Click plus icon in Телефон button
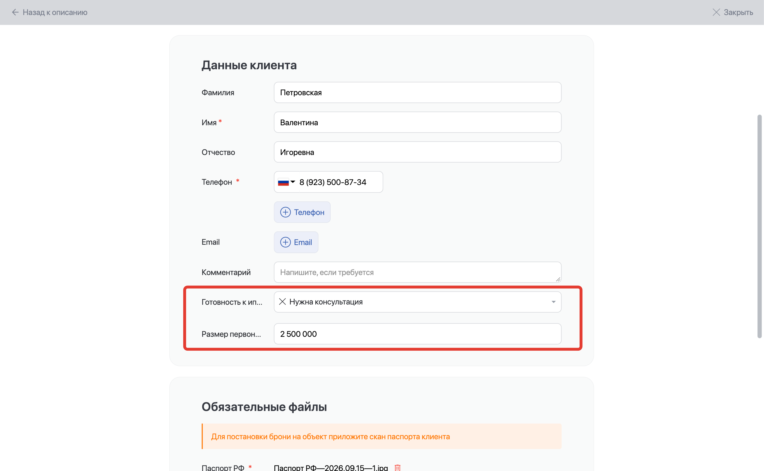This screenshot has width=764, height=471. (x=285, y=212)
